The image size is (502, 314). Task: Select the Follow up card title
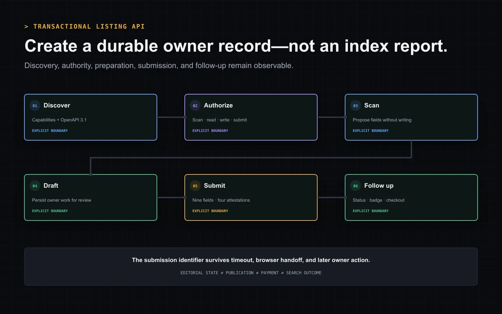click(379, 186)
